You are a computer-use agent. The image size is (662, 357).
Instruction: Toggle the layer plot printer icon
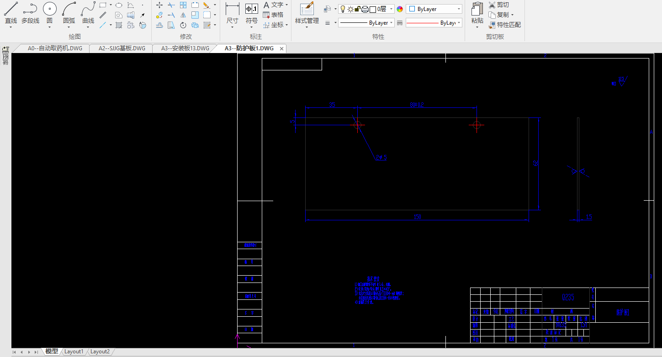(x=365, y=9)
